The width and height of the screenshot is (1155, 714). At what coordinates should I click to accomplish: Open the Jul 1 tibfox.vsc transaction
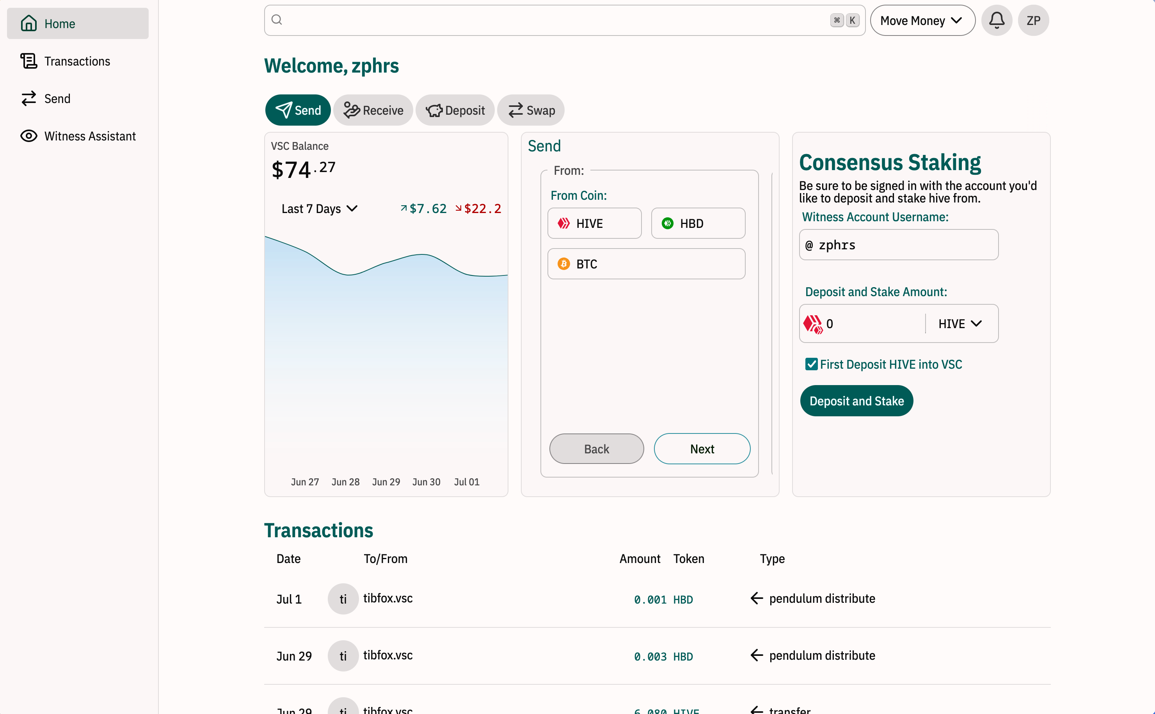click(x=657, y=599)
